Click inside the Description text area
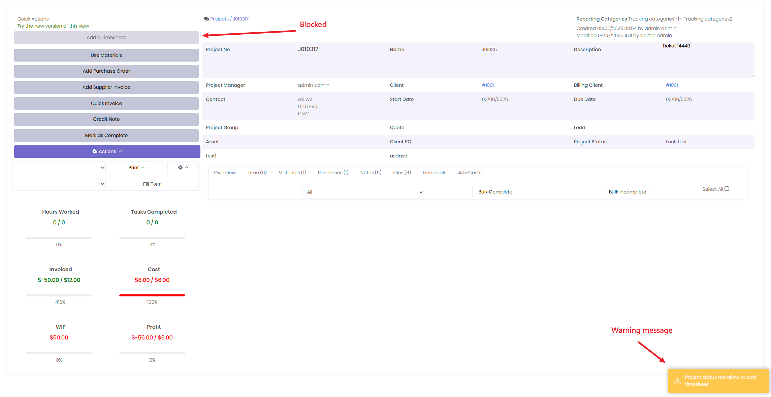Image resolution: width=771 pixels, height=397 pixels. (707, 61)
